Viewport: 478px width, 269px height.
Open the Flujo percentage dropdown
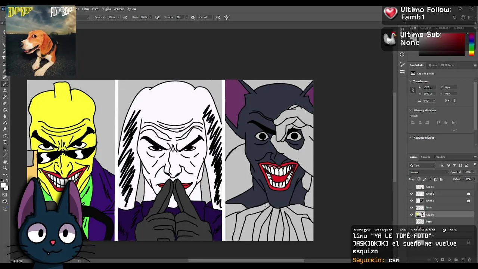click(x=150, y=17)
